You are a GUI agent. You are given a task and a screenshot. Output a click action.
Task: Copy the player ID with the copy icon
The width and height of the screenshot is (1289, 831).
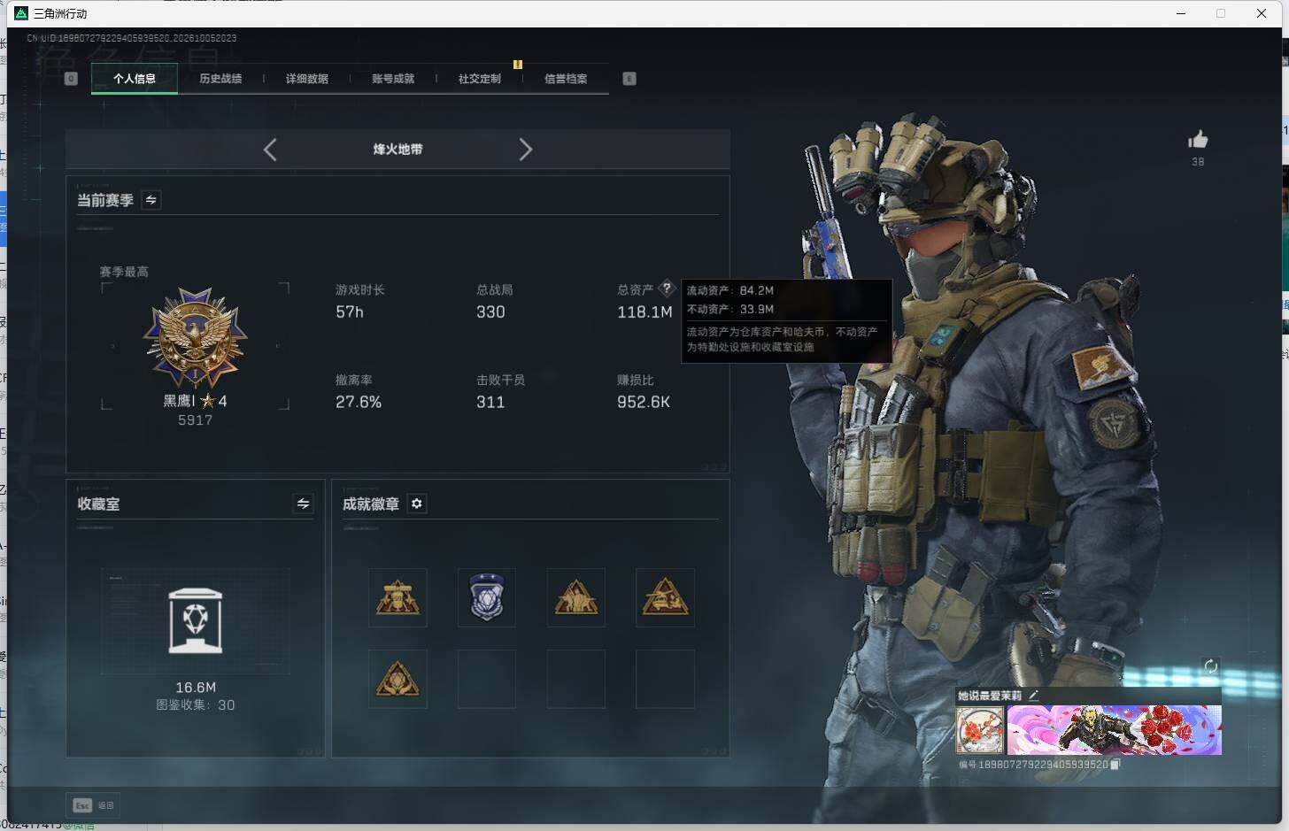(1115, 764)
